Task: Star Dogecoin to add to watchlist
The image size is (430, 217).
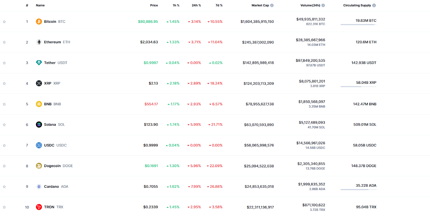Action: click(x=4, y=166)
